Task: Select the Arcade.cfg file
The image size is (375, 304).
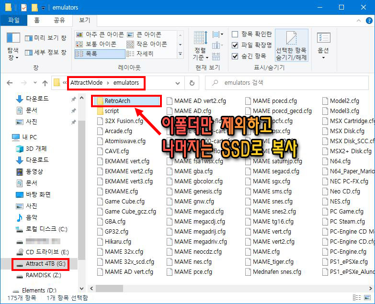Action: (x=118, y=131)
